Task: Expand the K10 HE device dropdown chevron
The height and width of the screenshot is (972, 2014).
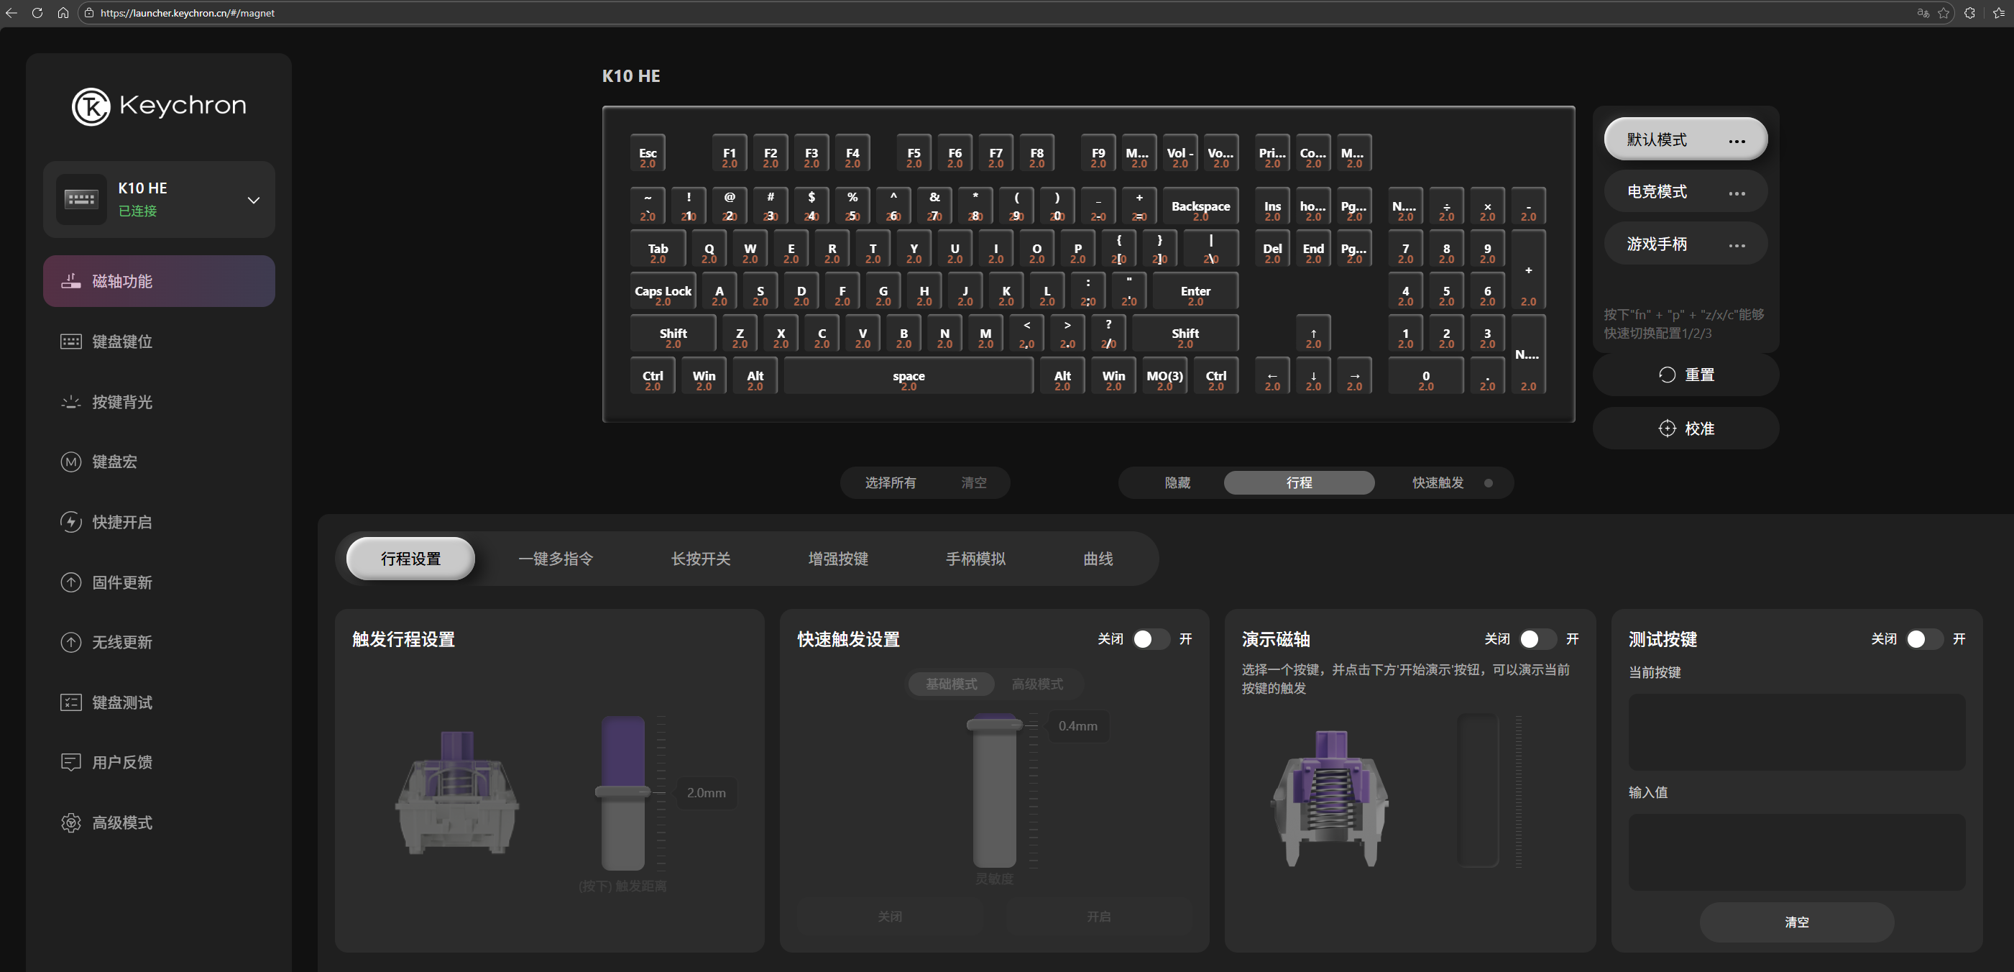Action: pos(253,200)
